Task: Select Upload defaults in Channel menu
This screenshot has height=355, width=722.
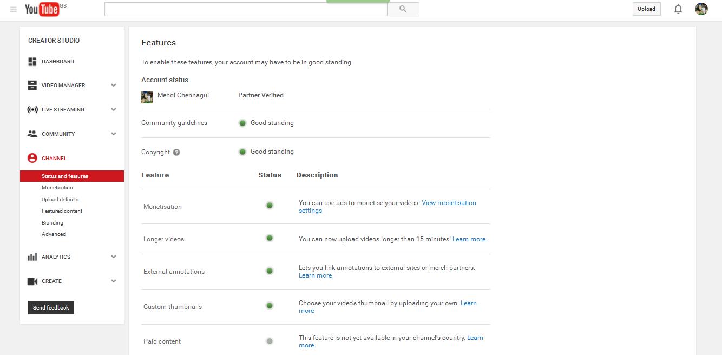Action: coord(60,200)
